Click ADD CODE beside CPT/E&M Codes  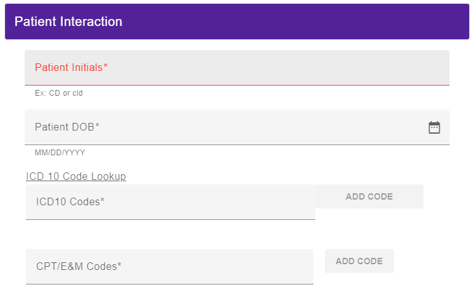(x=359, y=261)
